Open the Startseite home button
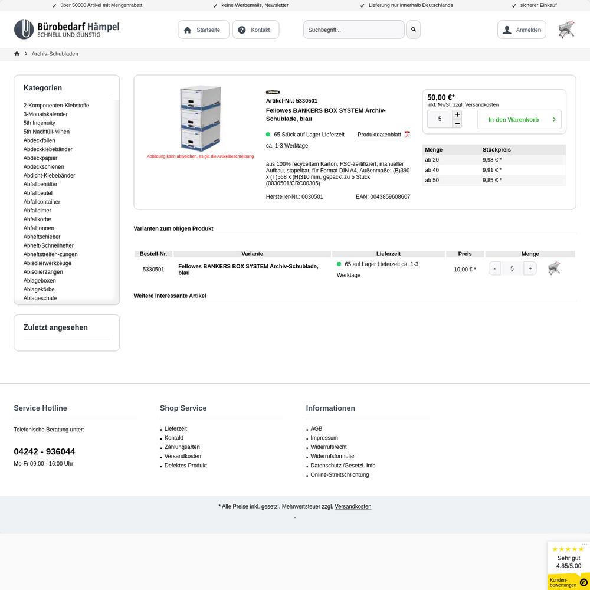This screenshot has width=590, height=590. 204,29
